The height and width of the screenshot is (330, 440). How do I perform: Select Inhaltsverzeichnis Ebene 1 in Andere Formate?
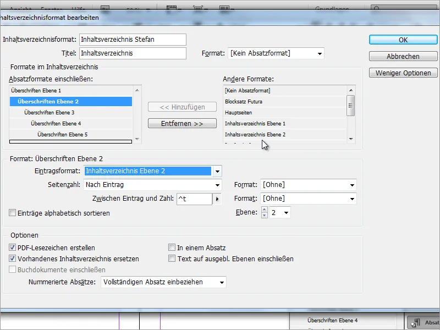285,123
